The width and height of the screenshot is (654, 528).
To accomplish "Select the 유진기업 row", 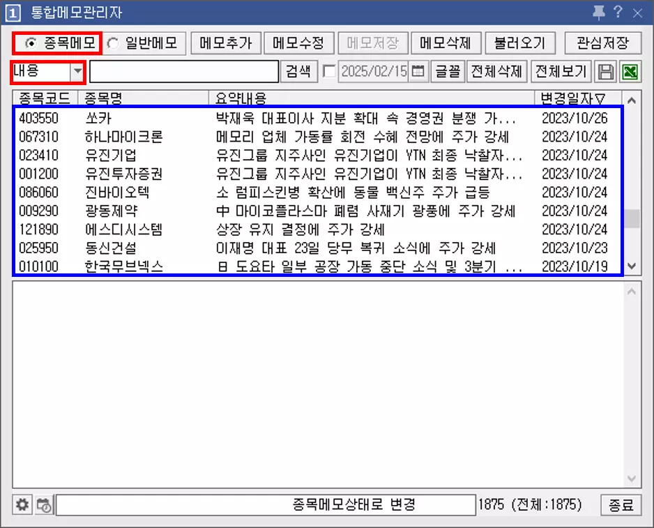I will coord(318,156).
